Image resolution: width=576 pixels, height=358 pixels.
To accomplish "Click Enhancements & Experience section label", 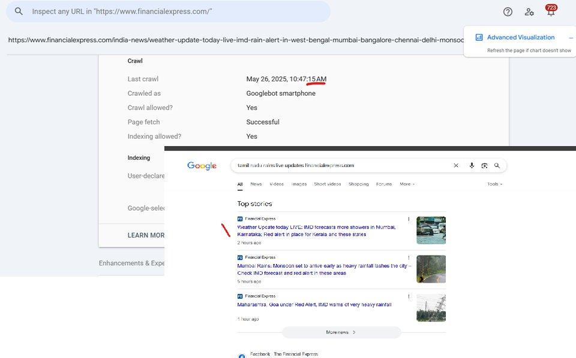I will (131, 263).
